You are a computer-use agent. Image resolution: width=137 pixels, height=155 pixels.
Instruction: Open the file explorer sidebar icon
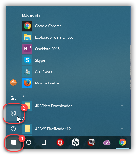13,98
